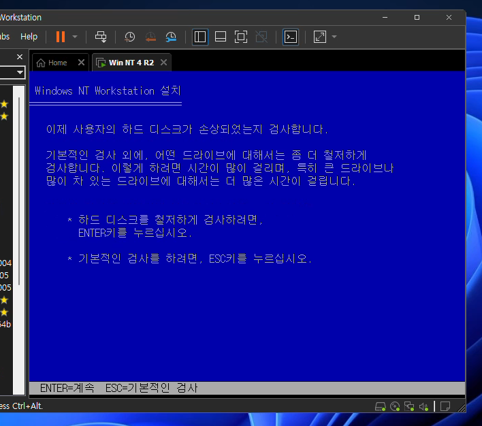The image size is (482, 426).
Task: Maximize the Workstation window
Action: click(417, 18)
